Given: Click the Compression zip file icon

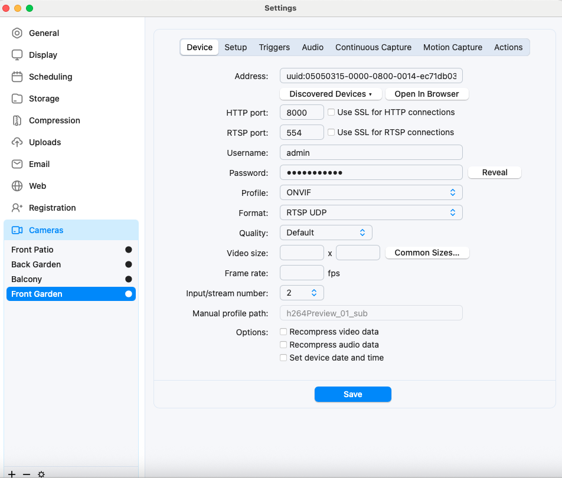Looking at the screenshot, I should pos(17,120).
